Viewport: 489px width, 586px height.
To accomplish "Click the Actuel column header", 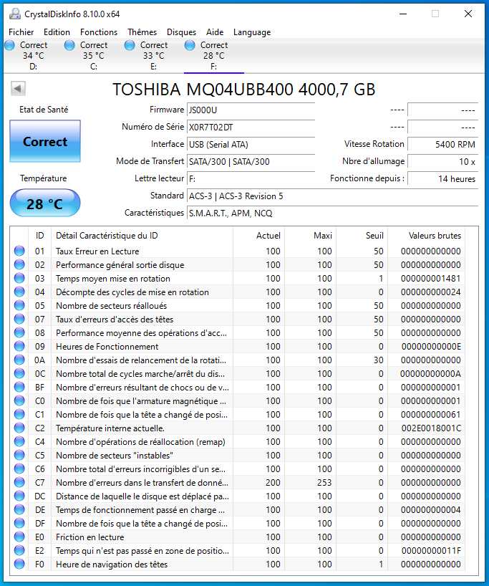I will click(258, 236).
